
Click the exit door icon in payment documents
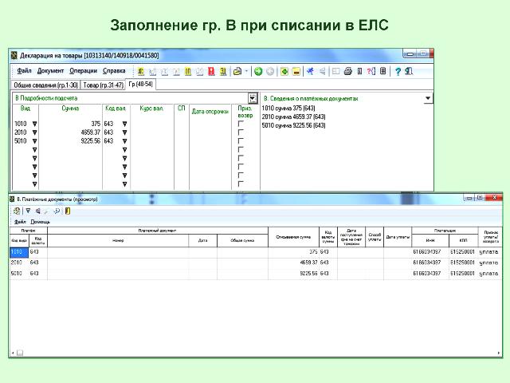[x=67, y=211]
